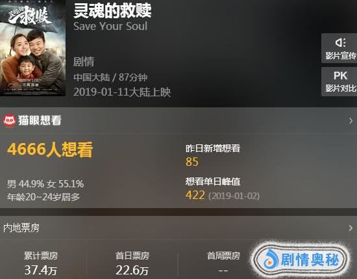Image resolution: width=357 pixels, height=279 pixels.
Task: Click the 灵魂的救赎 movie title
Action: tap(112, 10)
